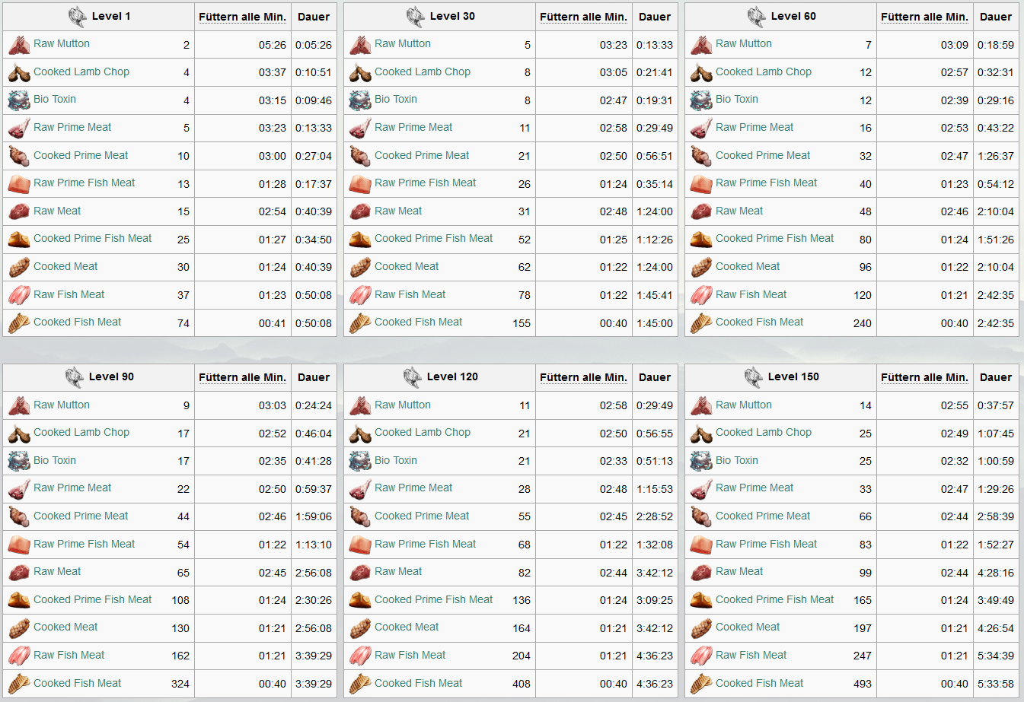Image resolution: width=1024 pixels, height=702 pixels.
Task: Click quantity 74 in Level 1 table
Action: (x=183, y=323)
